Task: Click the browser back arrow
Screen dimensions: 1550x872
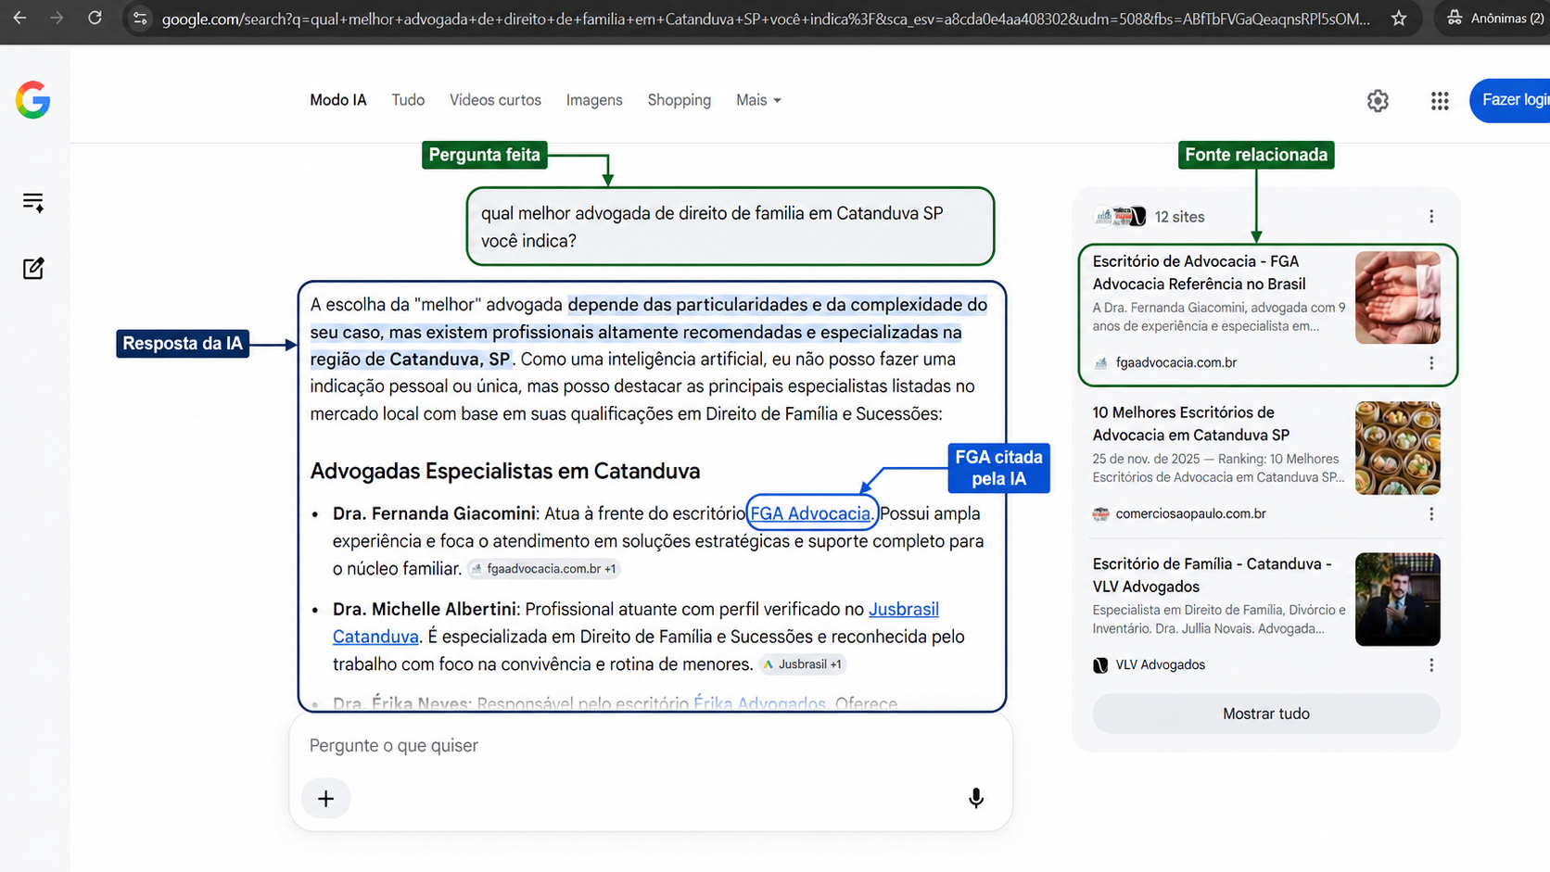Action: [19, 18]
